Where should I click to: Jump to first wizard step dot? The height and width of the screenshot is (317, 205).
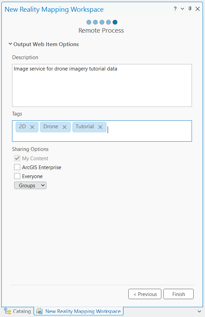click(x=89, y=22)
